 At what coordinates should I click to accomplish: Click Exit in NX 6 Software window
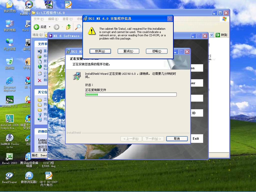[195, 138]
